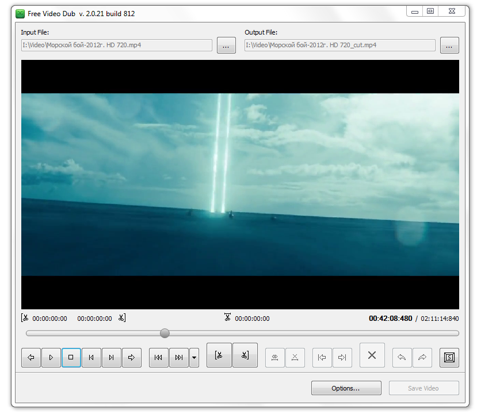Click the step backward arrow button
Image resolution: width=477 pixels, height=413 pixels.
[x=31, y=358]
